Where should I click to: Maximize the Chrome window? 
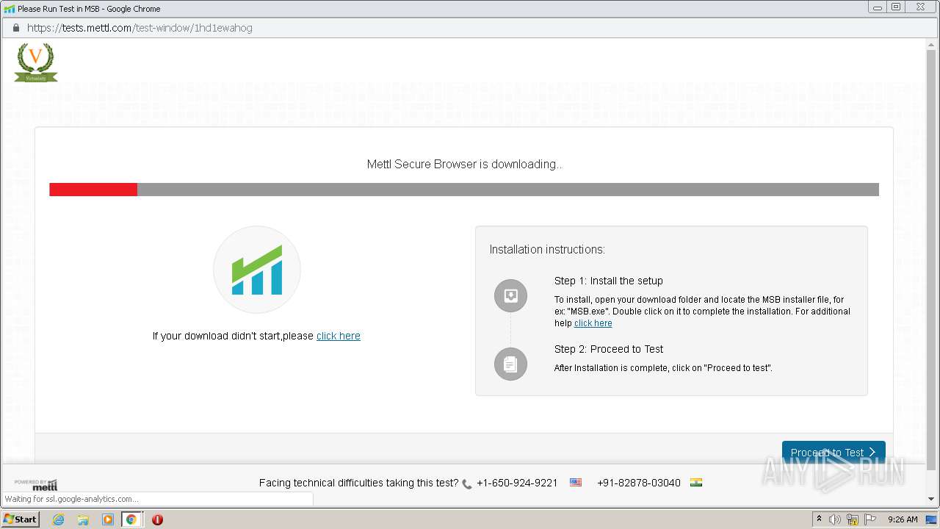click(x=896, y=7)
